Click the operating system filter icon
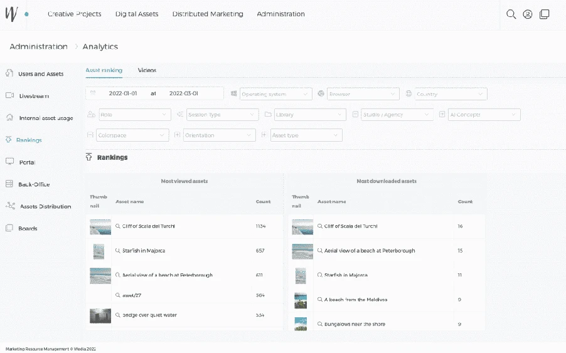The width and height of the screenshot is (566, 353). pos(234,94)
